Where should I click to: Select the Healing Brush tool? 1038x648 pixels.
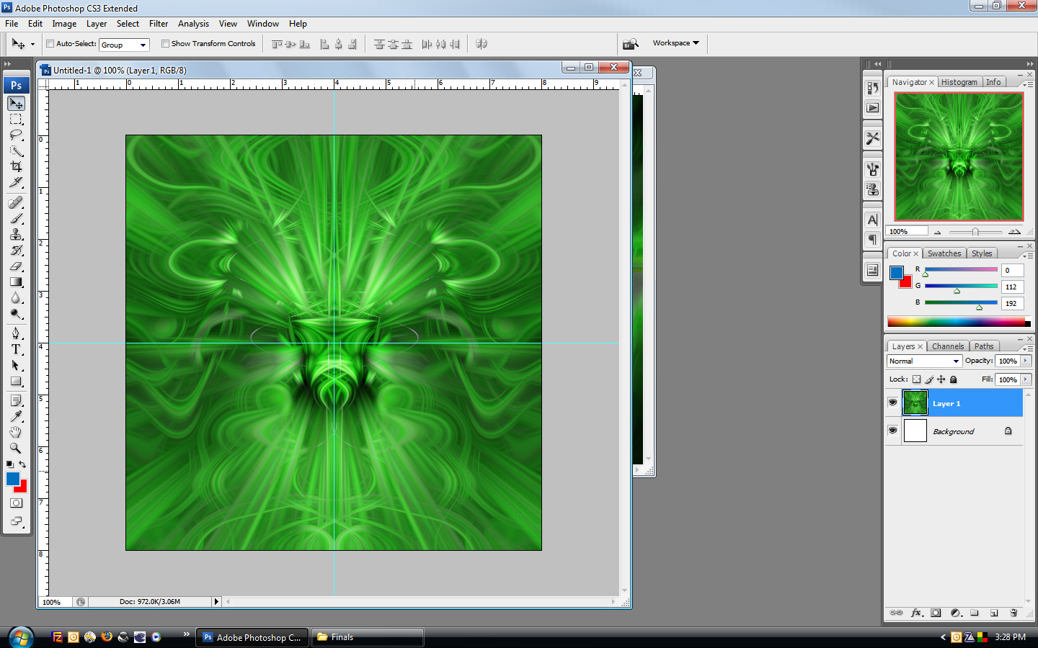(x=16, y=203)
